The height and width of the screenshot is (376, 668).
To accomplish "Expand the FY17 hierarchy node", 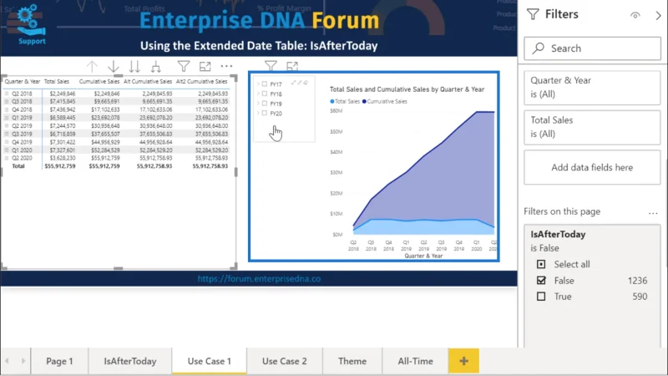I will pyautogui.click(x=258, y=84).
